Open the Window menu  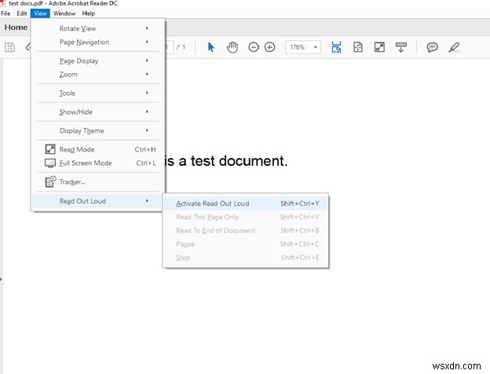[64, 13]
